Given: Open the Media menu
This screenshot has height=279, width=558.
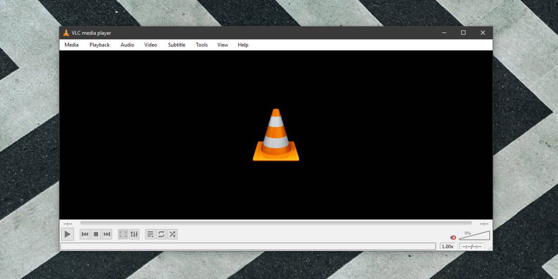Looking at the screenshot, I should (72, 45).
